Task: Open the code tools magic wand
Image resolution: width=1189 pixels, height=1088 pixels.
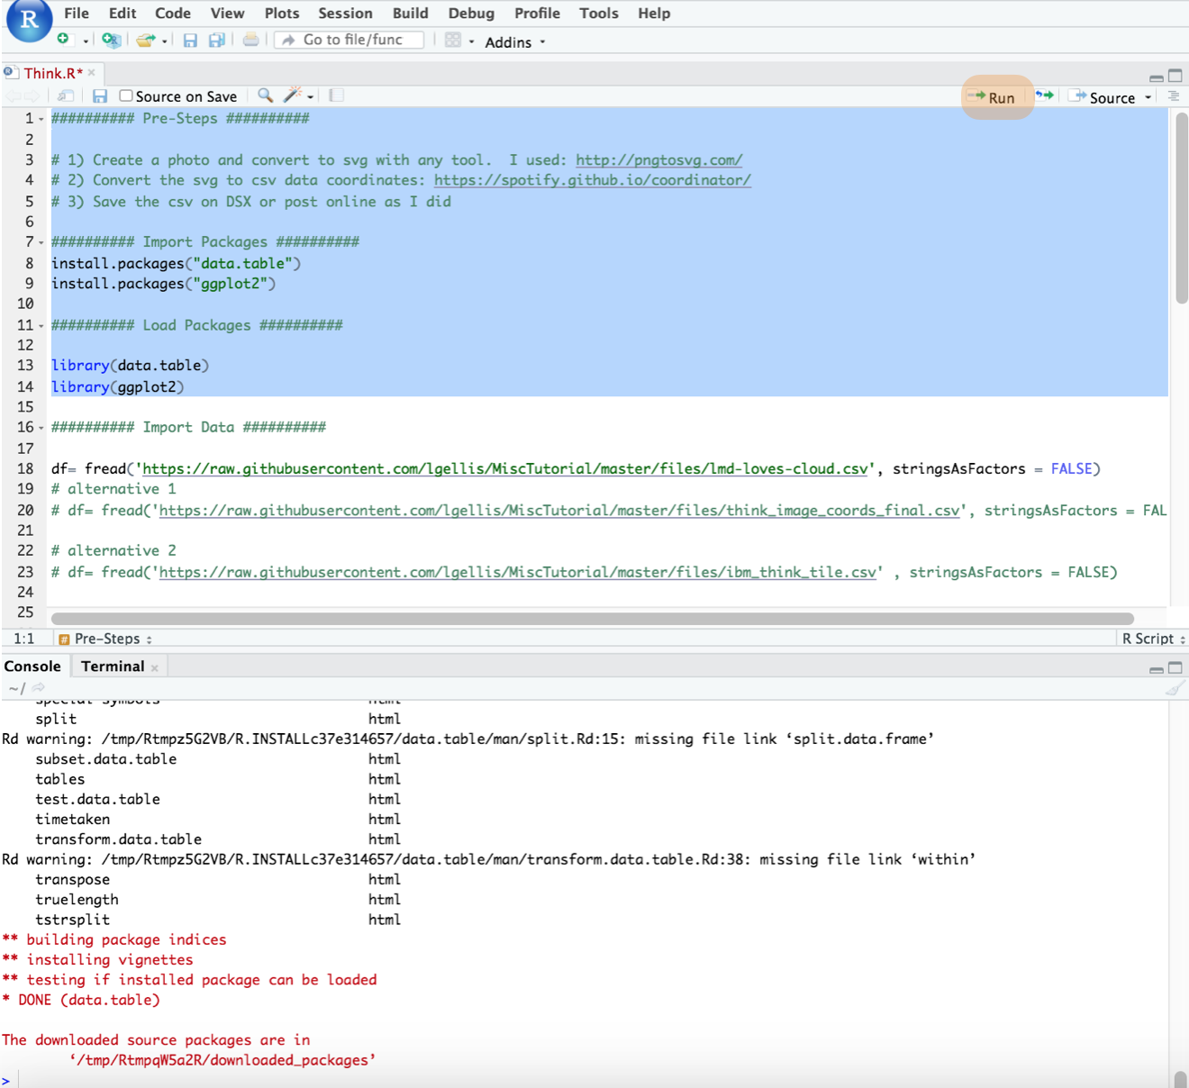Action: coord(292,95)
